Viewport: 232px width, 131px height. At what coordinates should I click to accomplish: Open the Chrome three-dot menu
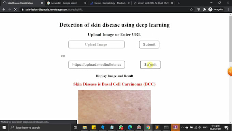(x=228, y=10)
